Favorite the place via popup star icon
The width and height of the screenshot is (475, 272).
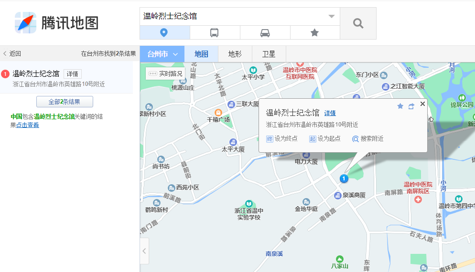tap(400, 106)
